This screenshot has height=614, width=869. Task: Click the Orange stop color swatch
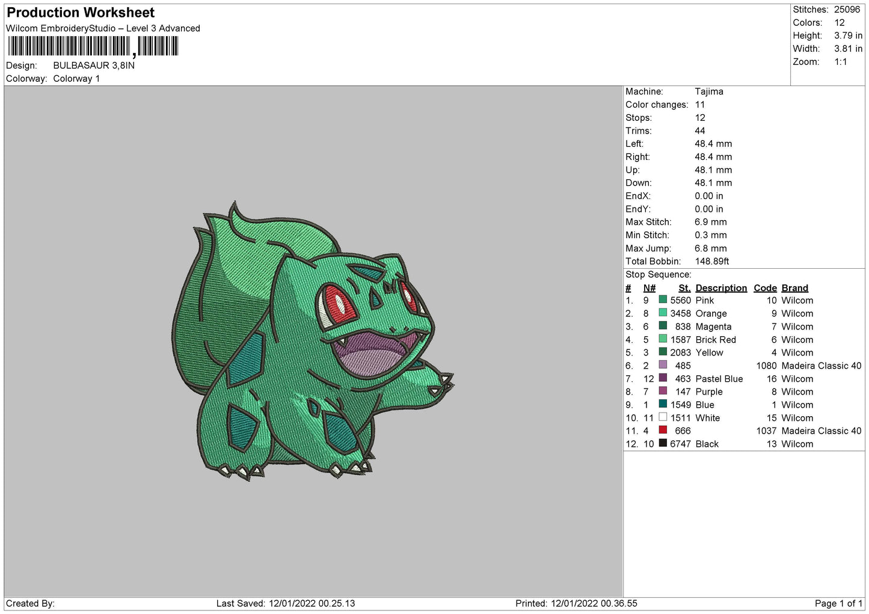(x=663, y=313)
